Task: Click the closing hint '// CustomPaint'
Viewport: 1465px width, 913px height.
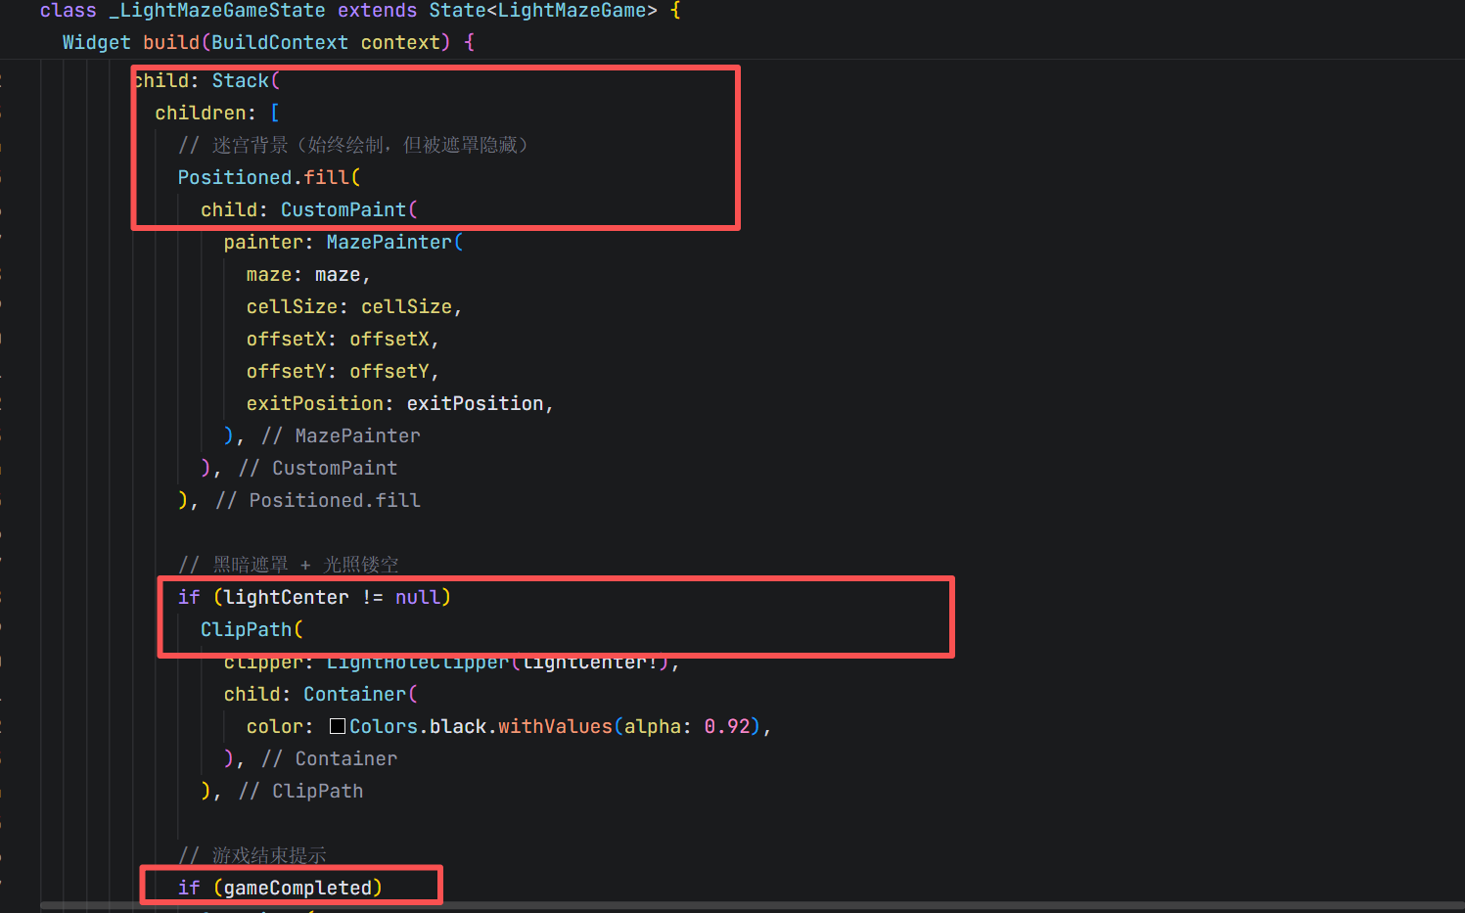Action: (x=318, y=469)
